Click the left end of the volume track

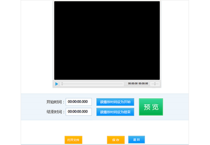(x=152, y=84)
